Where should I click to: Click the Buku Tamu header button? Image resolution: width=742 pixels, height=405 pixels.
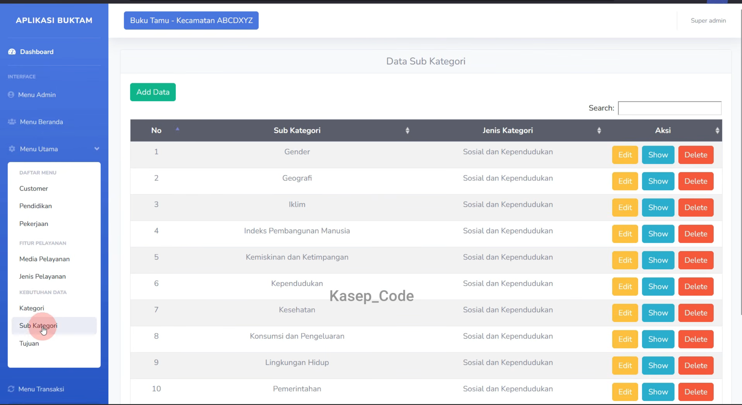point(191,20)
